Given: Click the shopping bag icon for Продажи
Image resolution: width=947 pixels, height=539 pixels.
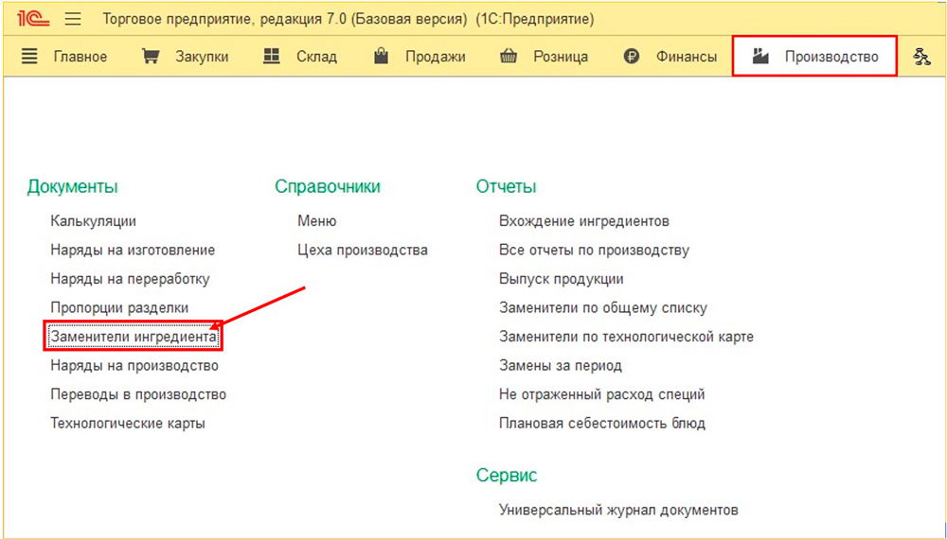Looking at the screenshot, I should (382, 57).
